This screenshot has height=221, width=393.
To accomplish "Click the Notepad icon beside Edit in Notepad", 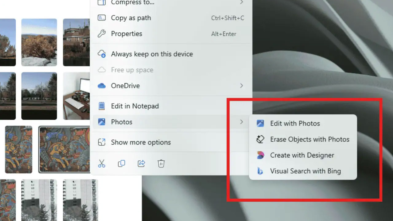I will coord(102,106).
